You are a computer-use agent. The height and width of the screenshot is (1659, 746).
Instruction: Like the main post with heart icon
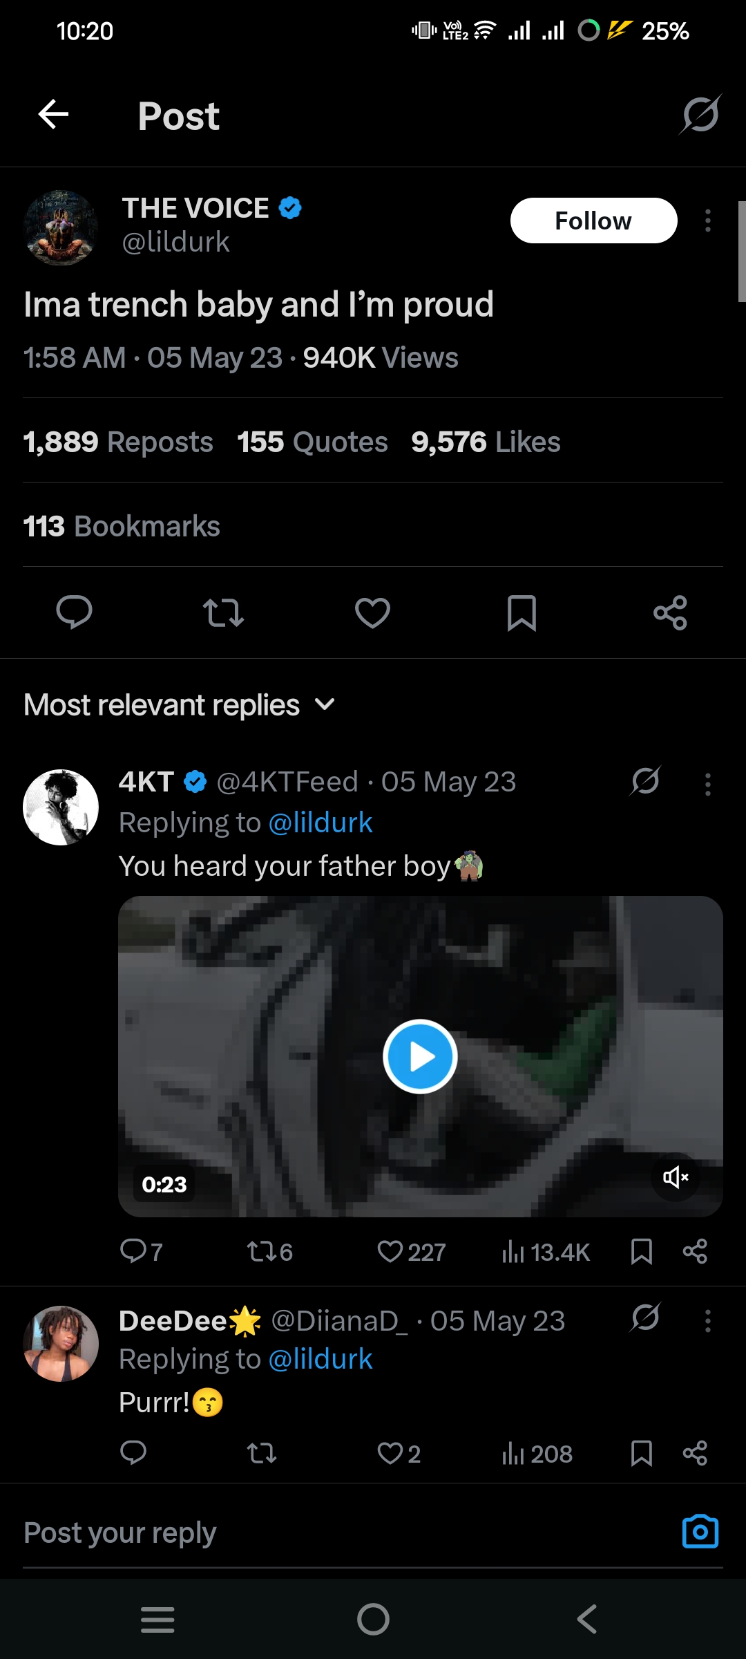(372, 612)
